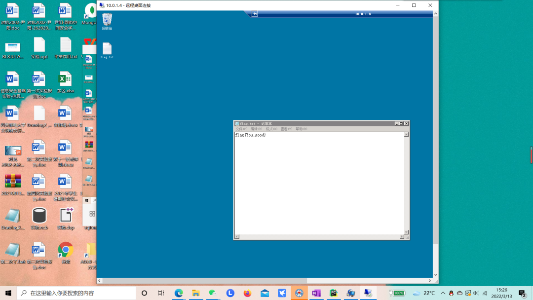Click the 10.0.1.4 remote desktop title bar icon
The height and width of the screenshot is (300, 533).
click(x=102, y=5)
